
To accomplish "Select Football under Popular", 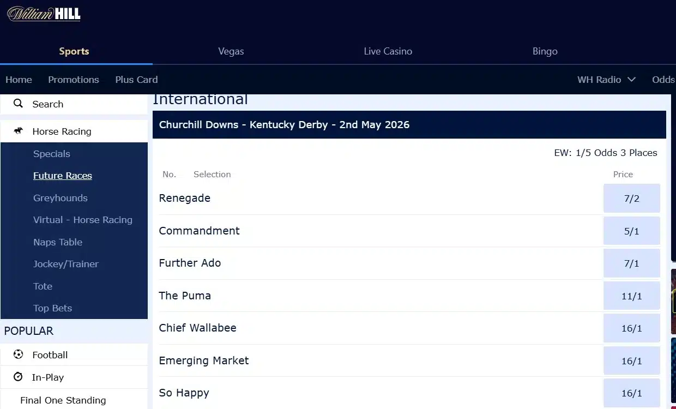I will 74,355.
